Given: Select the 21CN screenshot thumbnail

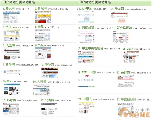Looking at the screenshot, I should [131, 57].
